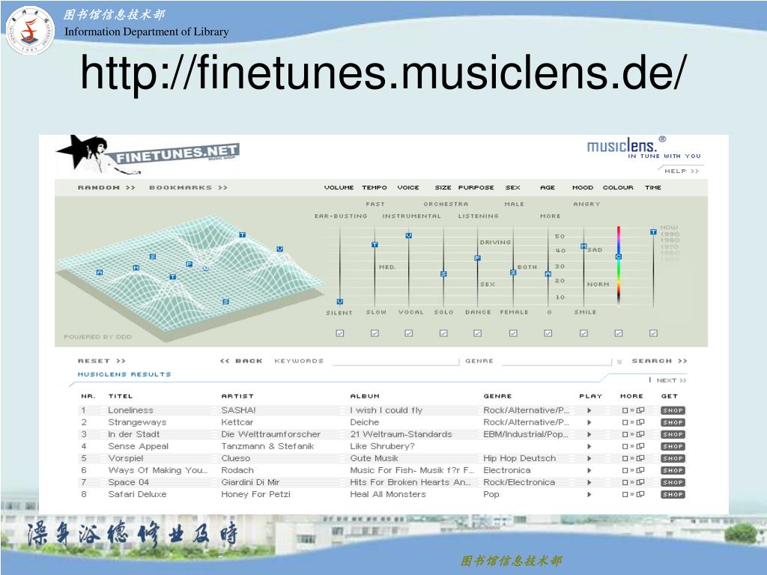Toggle the Volume slider checkbox
Viewport: 767px width, 575px height.
pos(340,333)
